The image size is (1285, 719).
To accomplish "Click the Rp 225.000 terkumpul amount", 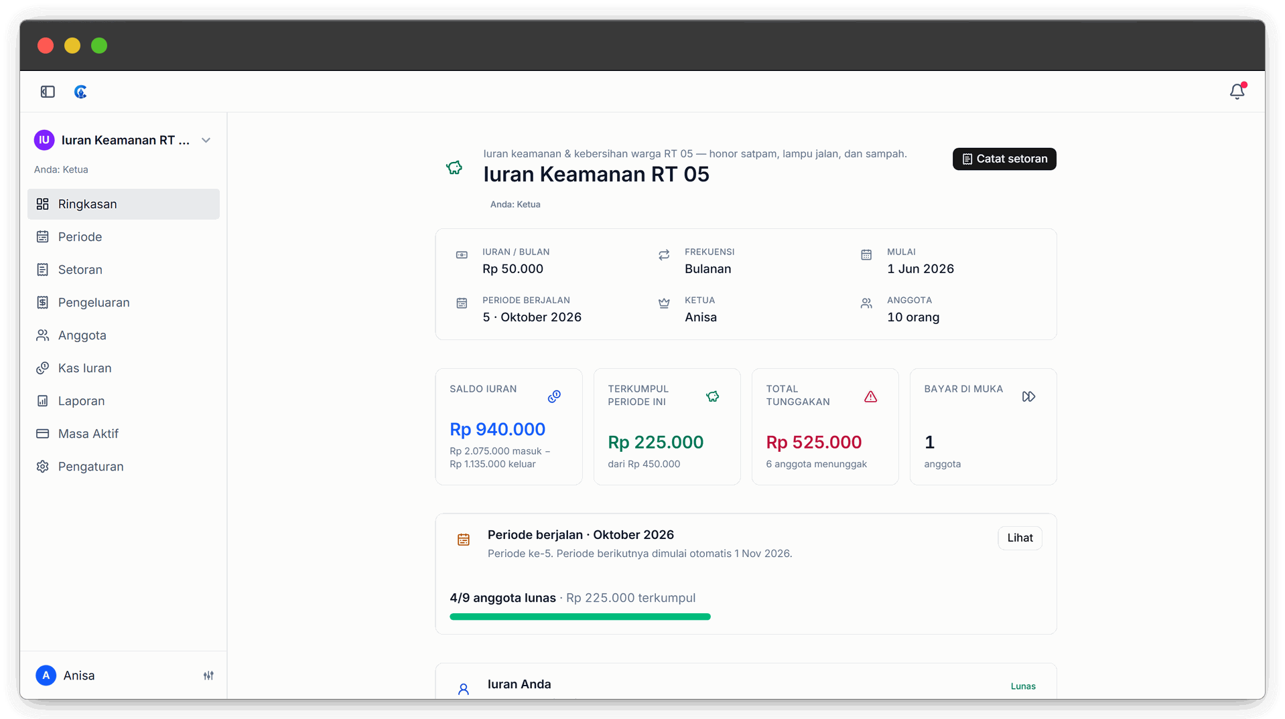I will (655, 443).
